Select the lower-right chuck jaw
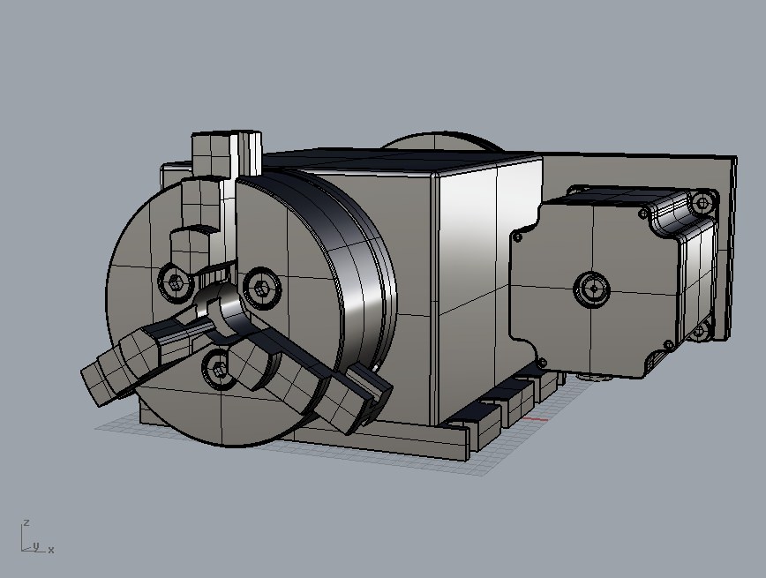The width and height of the screenshot is (766, 578). [312, 381]
